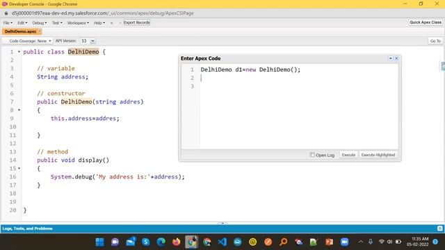This screenshot has width=445, height=250.
Task: Open the yellow circular app on taskbar
Action: pyautogui.click(x=252, y=242)
